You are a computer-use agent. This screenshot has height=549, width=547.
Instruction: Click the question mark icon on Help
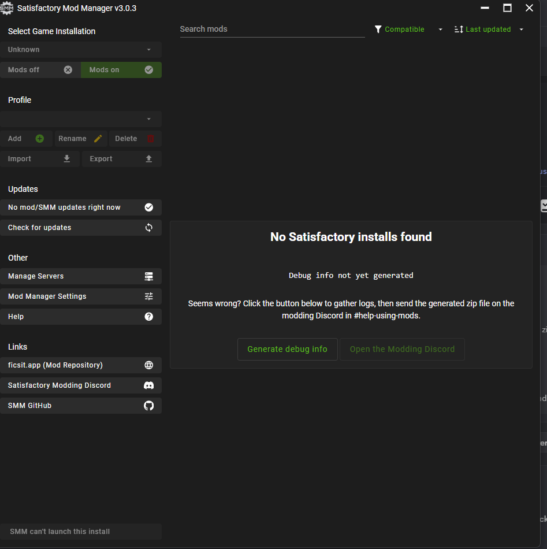point(149,317)
